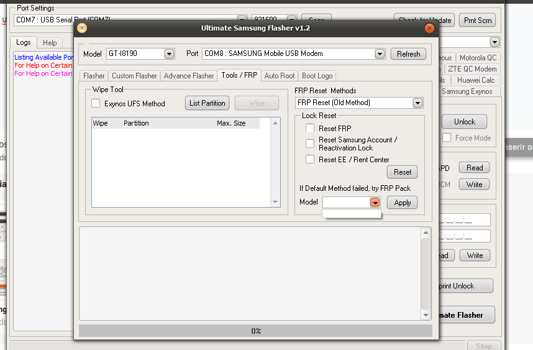Click the Ultimate Flasher button in the background window
Image resolution: width=533 pixels, height=350 pixels.
pos(466,315)
